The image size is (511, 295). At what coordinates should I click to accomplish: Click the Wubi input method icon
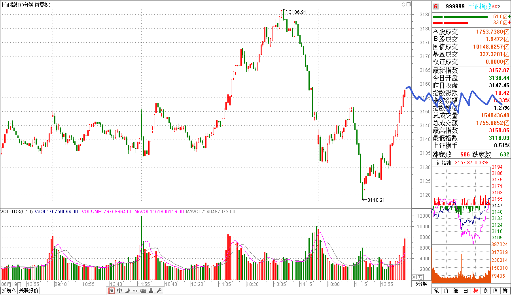tap(112, 291)
